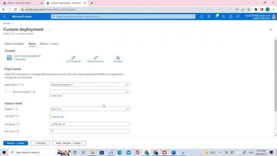Viewport: 277px width, 156px height.
Task: Click the Vm Count input field
Action: [x=90, y=131]
